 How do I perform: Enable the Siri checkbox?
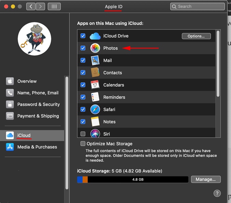[x=83, y=134]
